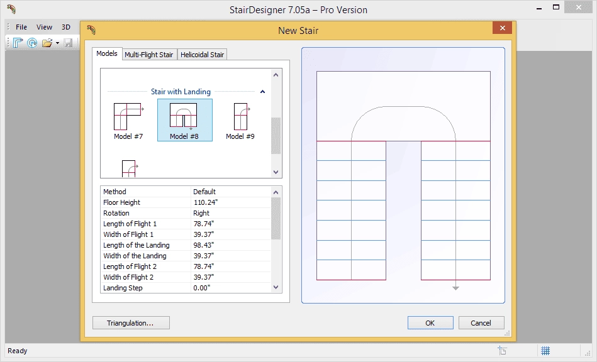Screen dimensions: 597x362
Task: Click the 'Ready' status bar text
Action: 18,351
